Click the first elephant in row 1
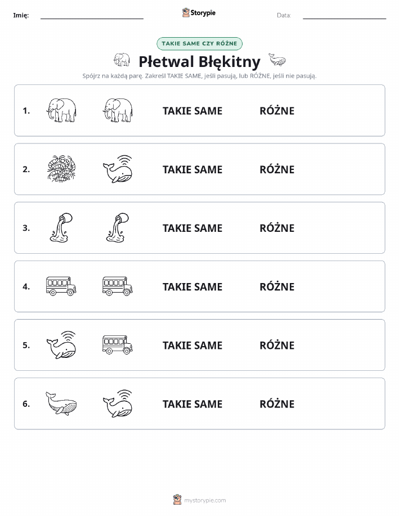Screen dimensions: 399x516 tap(61, 110)
